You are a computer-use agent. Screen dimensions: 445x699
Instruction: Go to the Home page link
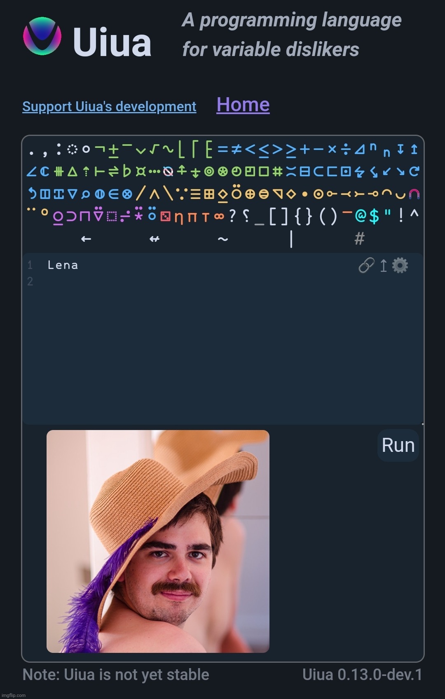[243, 105]
